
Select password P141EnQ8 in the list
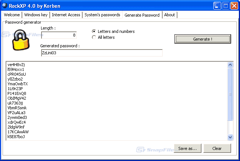pyautogui.click(x=17, y=93)
